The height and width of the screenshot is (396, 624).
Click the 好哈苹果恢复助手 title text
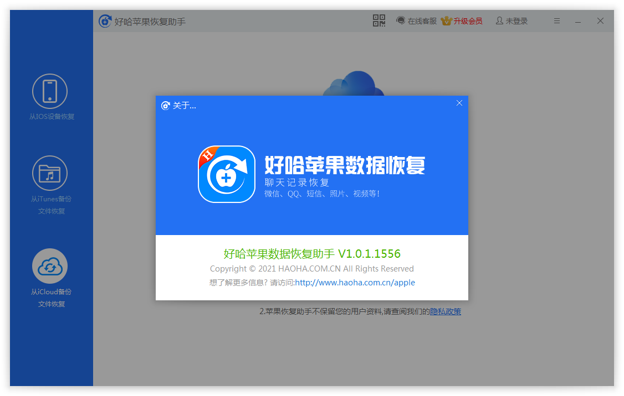(x=150, y=22)
